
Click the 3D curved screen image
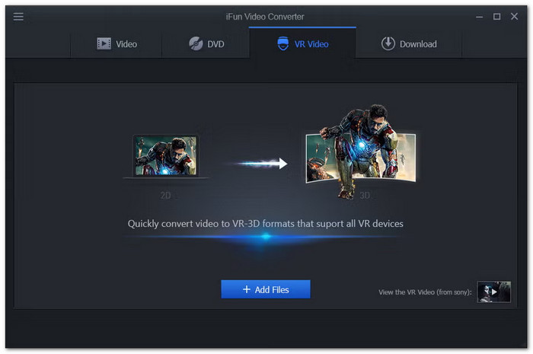tap(361, 151)
